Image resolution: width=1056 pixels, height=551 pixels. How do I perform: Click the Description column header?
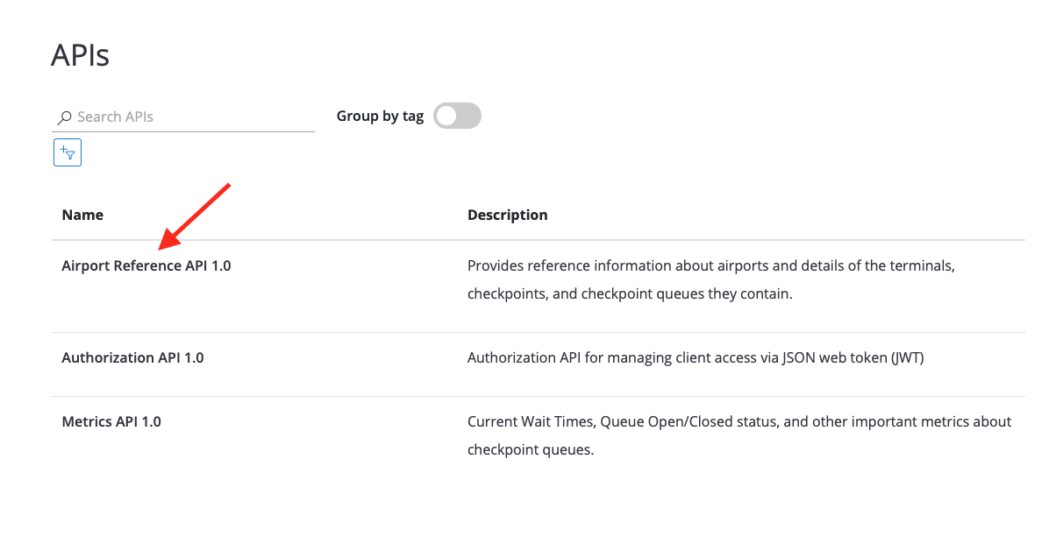pyautogui.click(x=507, y=215)
